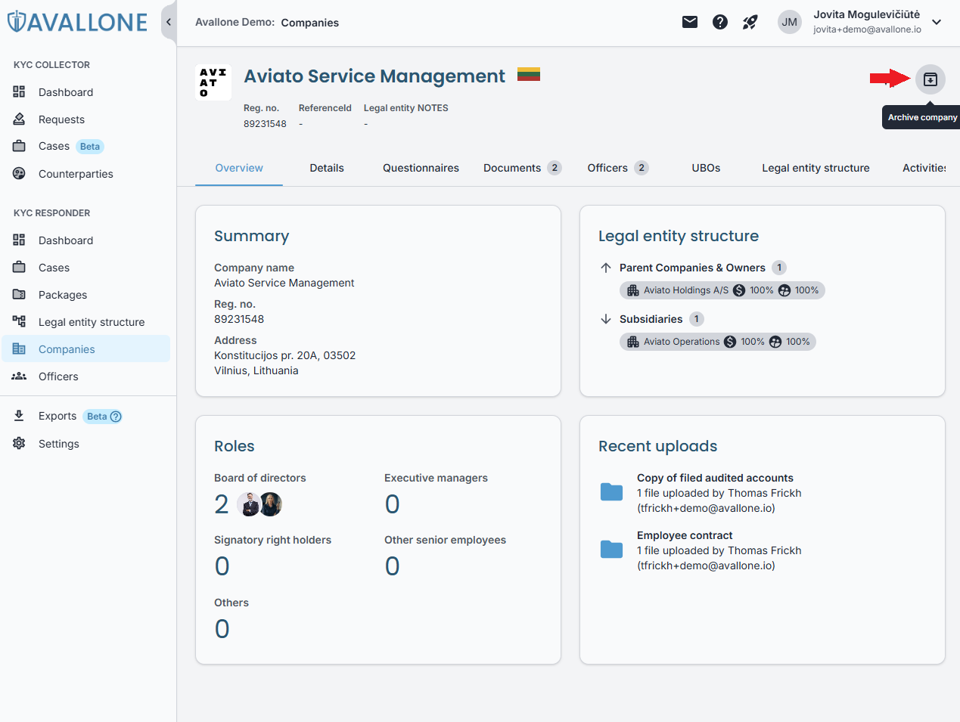Click the Exports Beta help circle icon

pyautogui.click(x=116, y=417)
